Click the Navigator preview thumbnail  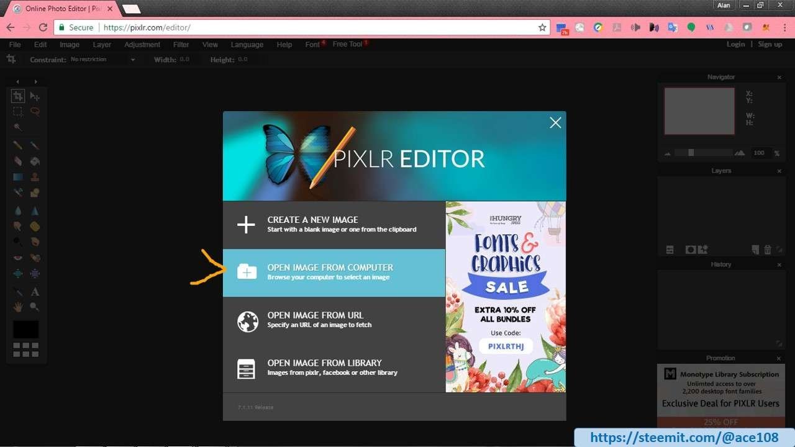tap(699, 111)
